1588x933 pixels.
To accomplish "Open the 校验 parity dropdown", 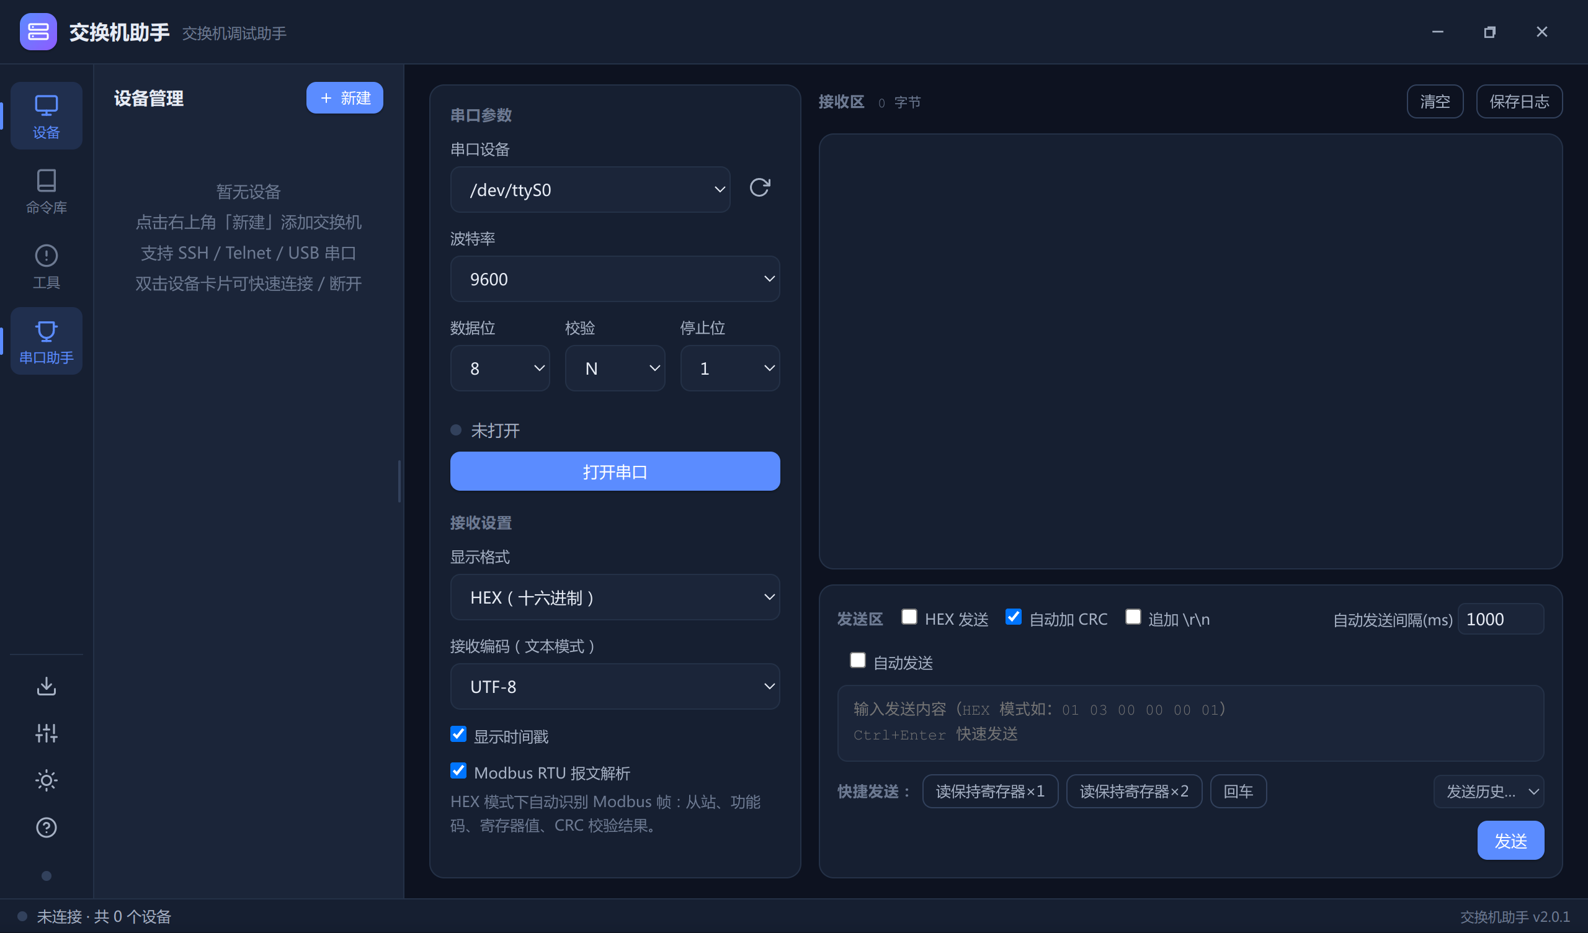I will point(615,368).
